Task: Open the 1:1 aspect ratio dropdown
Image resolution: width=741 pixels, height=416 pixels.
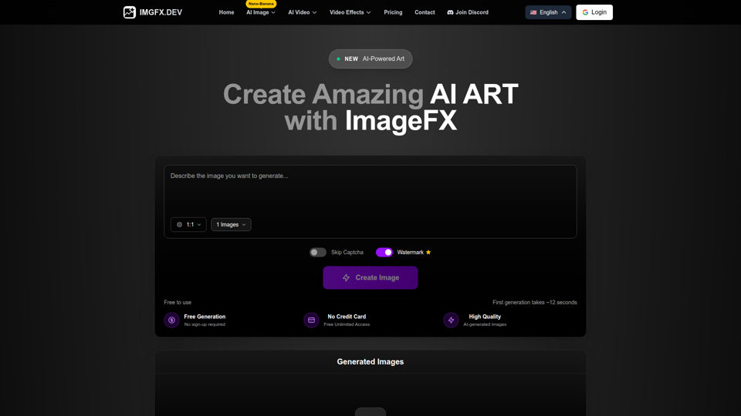Action: 188,224
